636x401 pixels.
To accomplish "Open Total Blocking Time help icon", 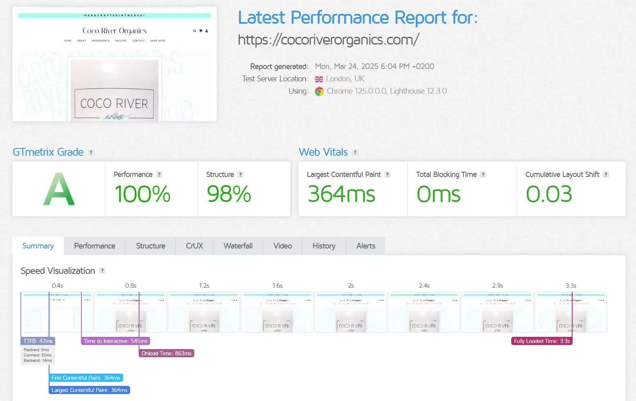I will [x=483, y=175].
